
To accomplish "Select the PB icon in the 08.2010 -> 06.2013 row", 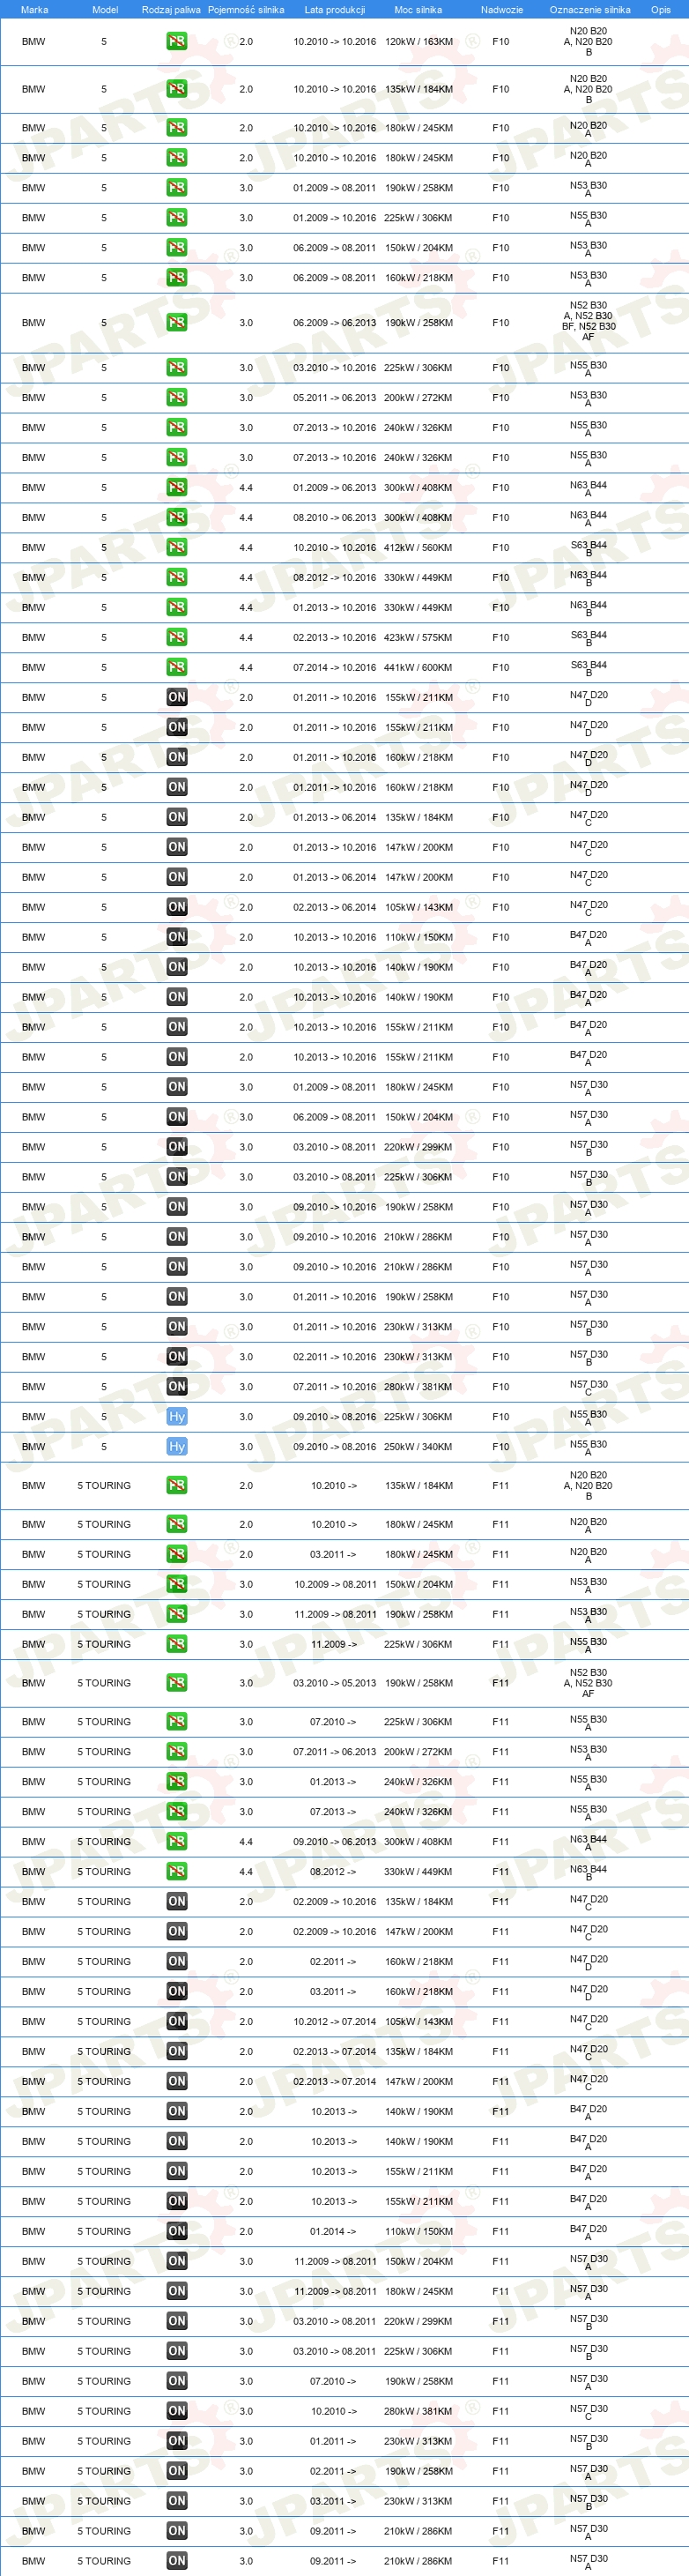I will coord(176,518).
